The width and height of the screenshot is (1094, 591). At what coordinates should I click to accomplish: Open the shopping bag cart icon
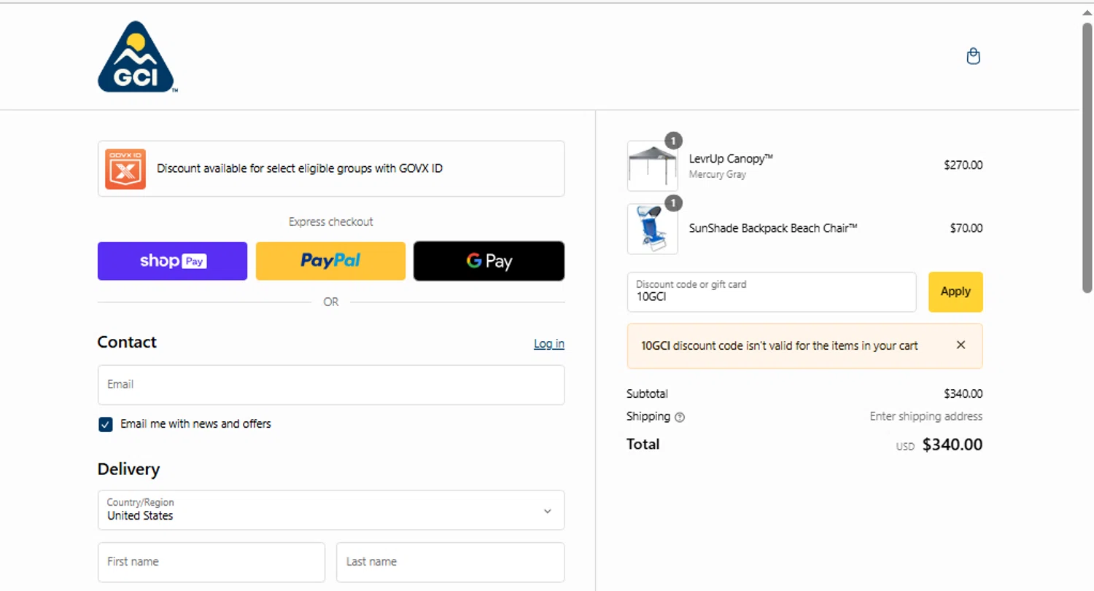[x=973, y=56]
